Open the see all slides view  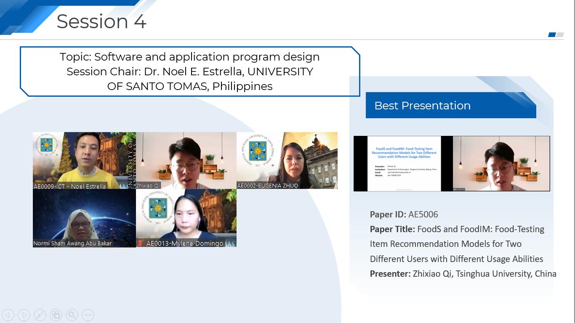click(x=56, y=315)
